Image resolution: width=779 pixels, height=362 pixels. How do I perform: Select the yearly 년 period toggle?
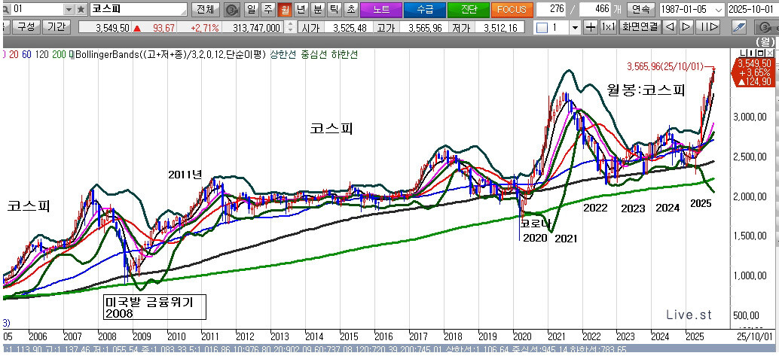click(301, 10)
